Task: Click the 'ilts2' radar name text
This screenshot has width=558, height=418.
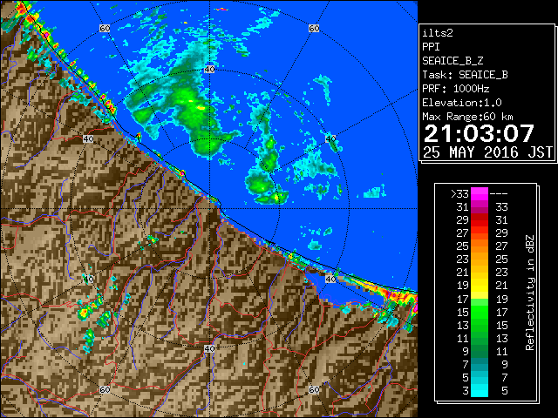Action: tap(438, 33)
